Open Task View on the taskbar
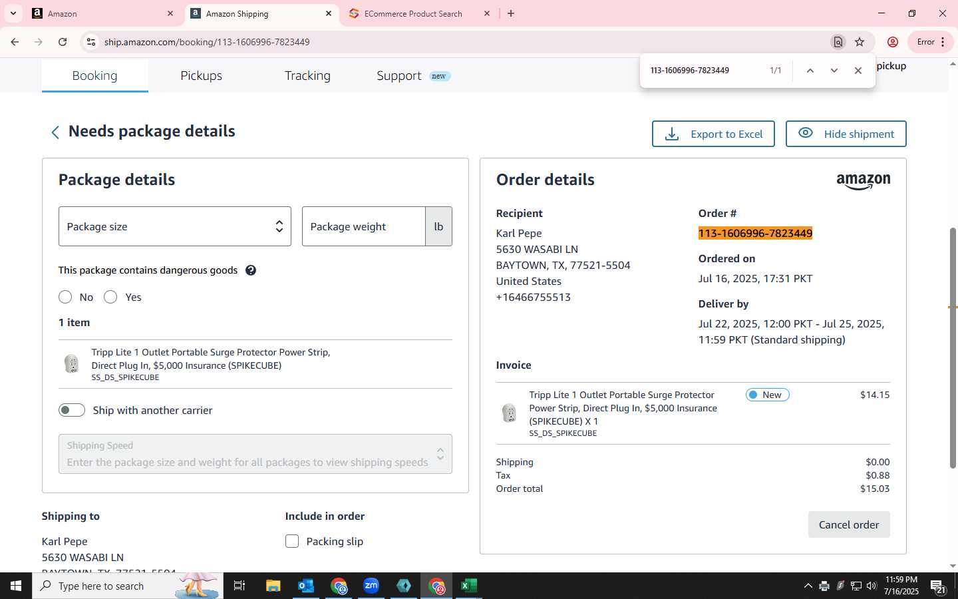The height and width of the screenshot is (599, 958). [x=239, y=586]
